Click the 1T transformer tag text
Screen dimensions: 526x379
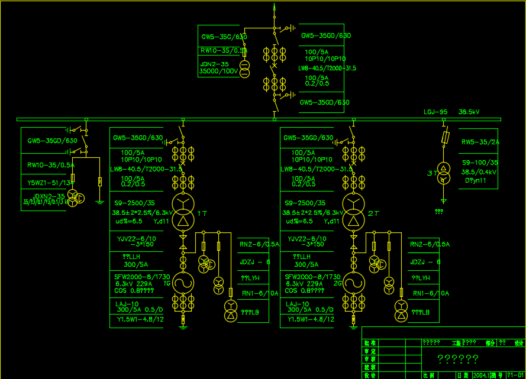(202, 213)
